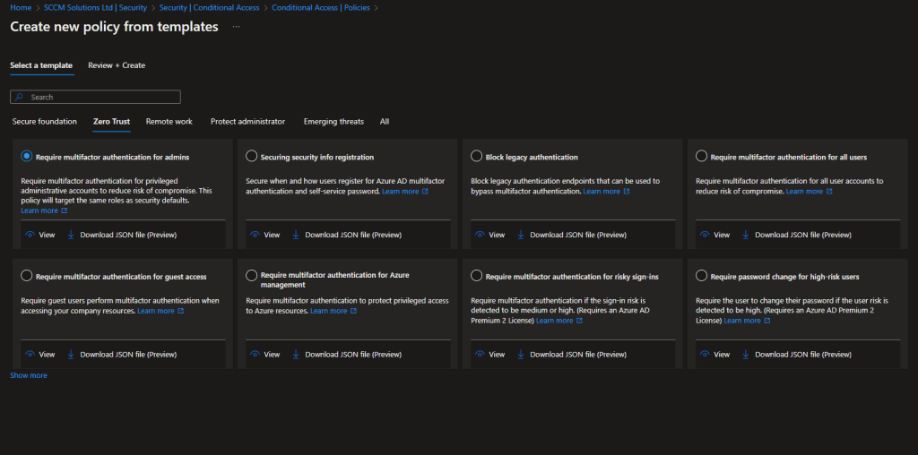Show the Emerging threats templates
Screen dimensions: 918x455
pos(333,121)
